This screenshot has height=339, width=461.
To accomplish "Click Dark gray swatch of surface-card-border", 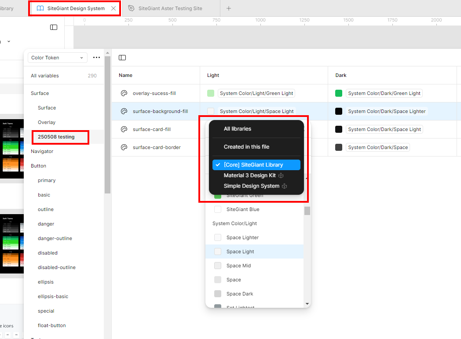I will [339, 147].
